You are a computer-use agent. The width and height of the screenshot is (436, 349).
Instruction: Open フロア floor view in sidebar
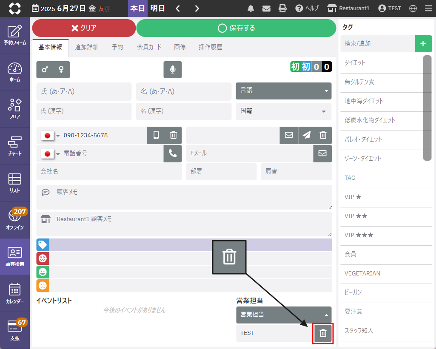[x=15, y=109]
